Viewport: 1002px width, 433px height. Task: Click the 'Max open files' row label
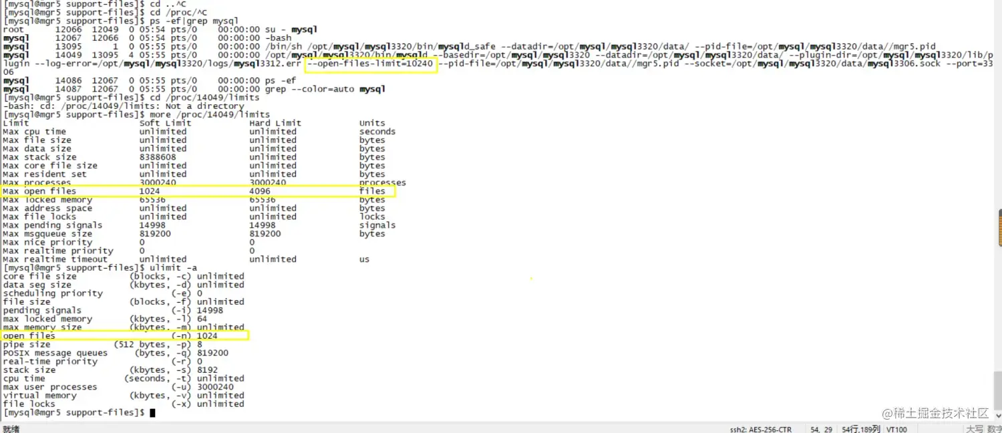pos(39,191)
